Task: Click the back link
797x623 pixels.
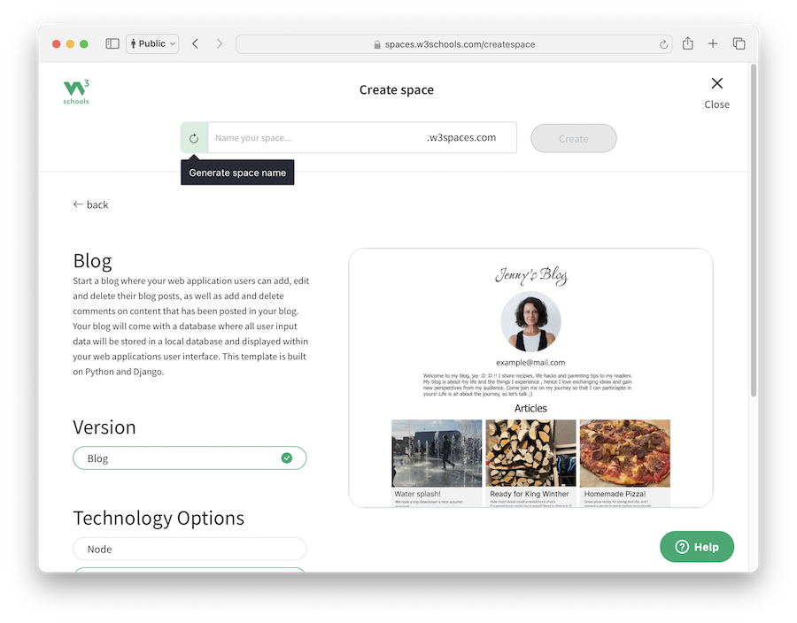Action: coord(90,204)
